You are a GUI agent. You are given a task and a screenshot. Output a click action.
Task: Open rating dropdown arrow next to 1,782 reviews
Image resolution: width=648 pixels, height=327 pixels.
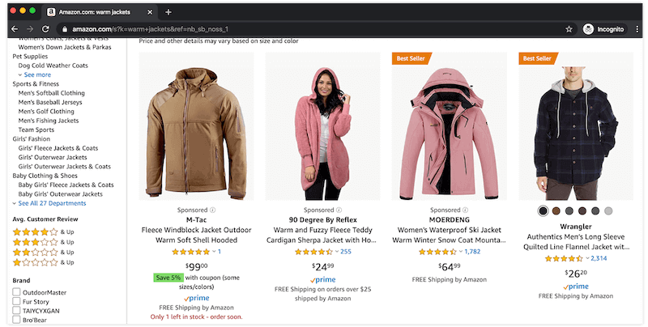click(x=461, y=252)
